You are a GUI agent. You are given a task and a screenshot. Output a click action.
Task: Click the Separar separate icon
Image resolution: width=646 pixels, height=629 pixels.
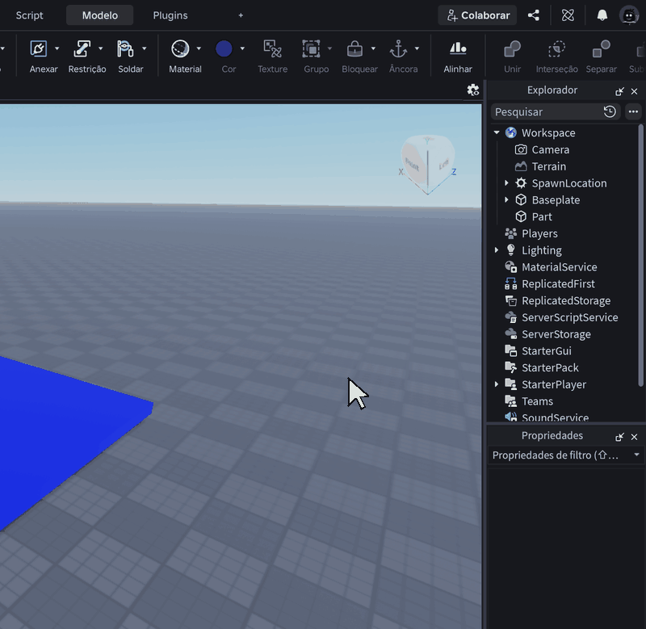(601, 49)
